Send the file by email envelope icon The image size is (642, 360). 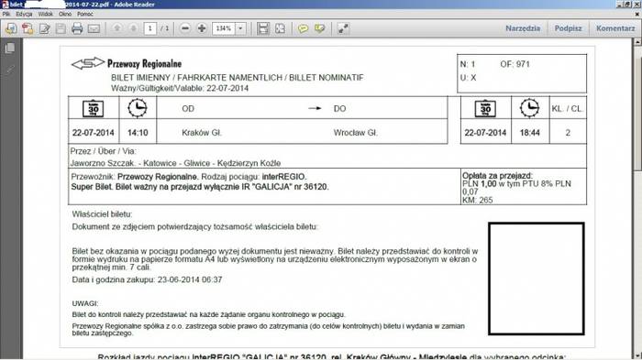pyautogui.click(x=94, y=28)
